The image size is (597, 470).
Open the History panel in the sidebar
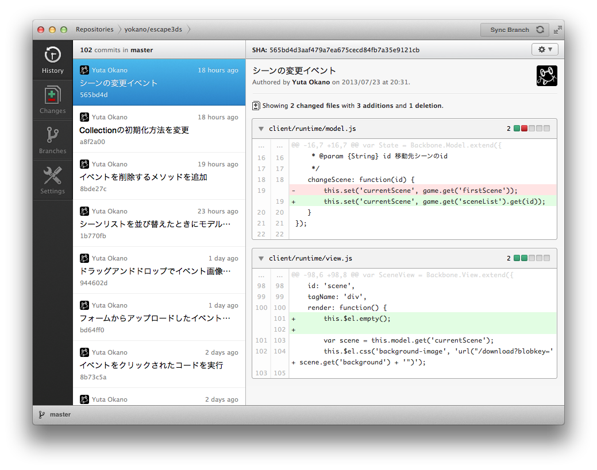pyautogui.click(x=52, y=60)
